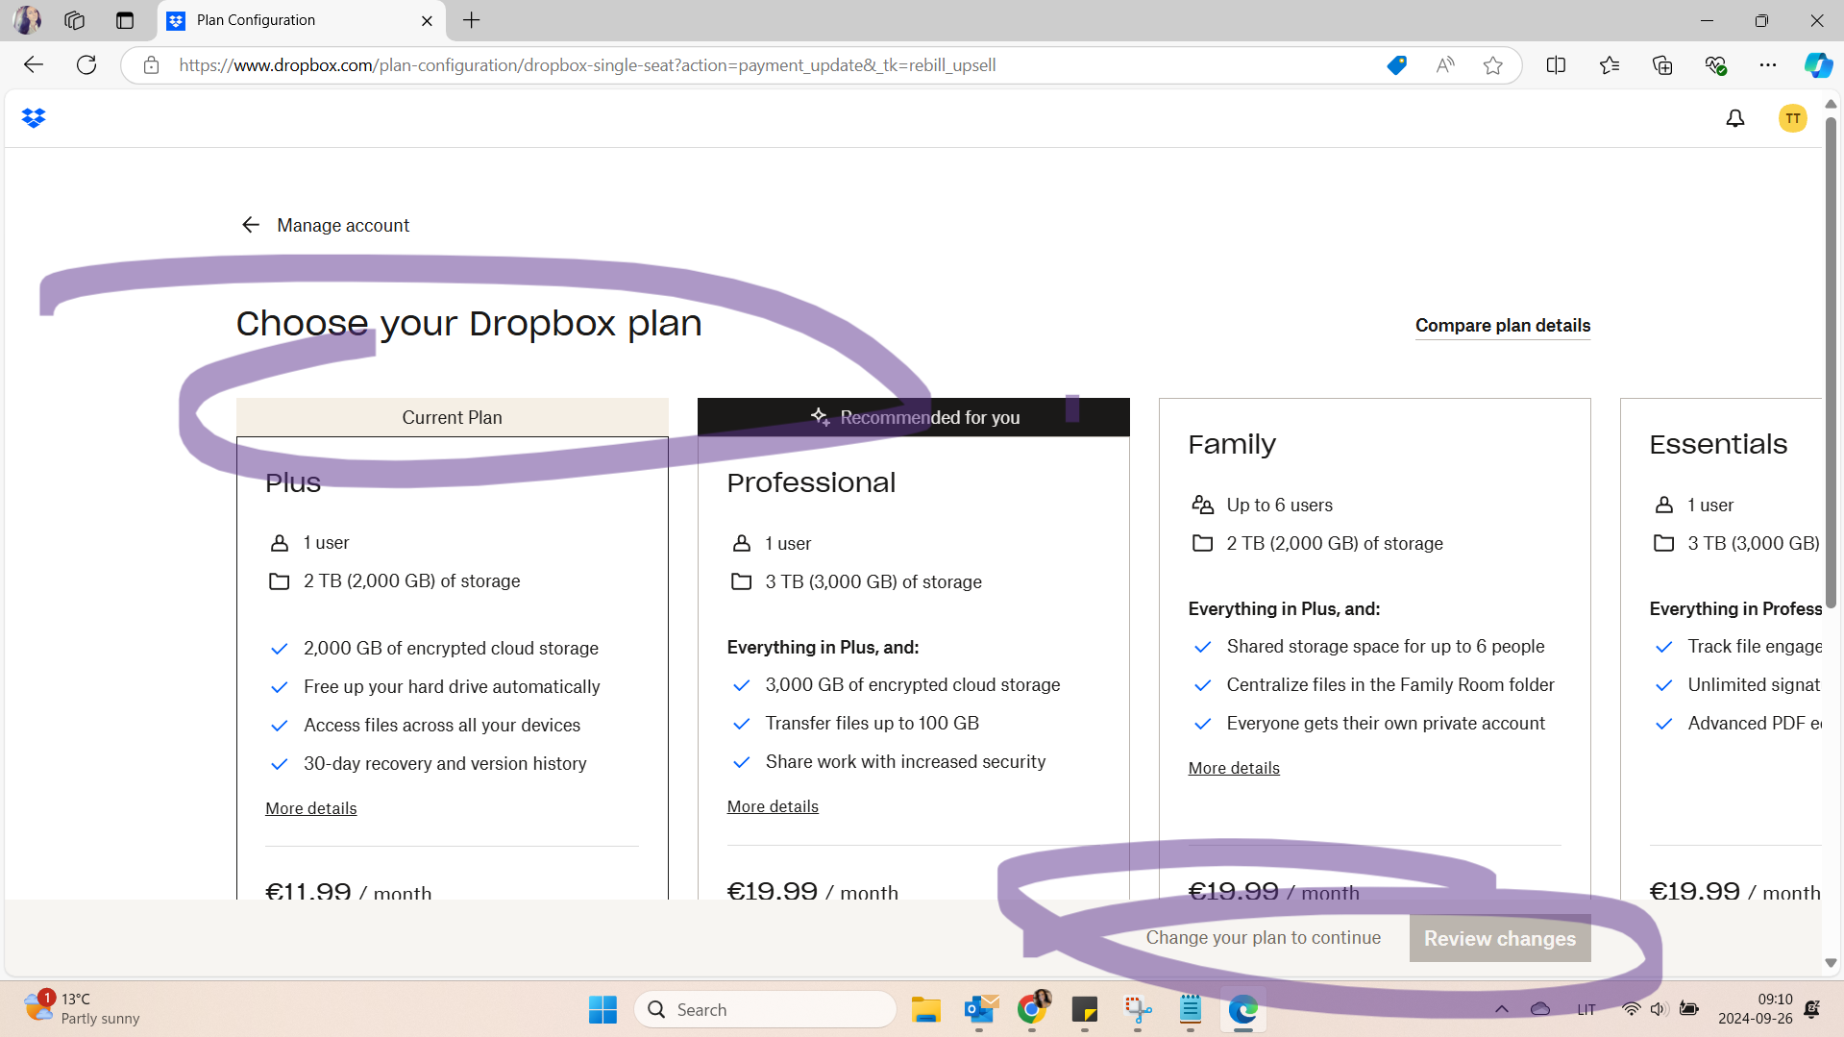Click the Review changes button
The width and height of the screenshot is (1844, 1037).
1500,938
